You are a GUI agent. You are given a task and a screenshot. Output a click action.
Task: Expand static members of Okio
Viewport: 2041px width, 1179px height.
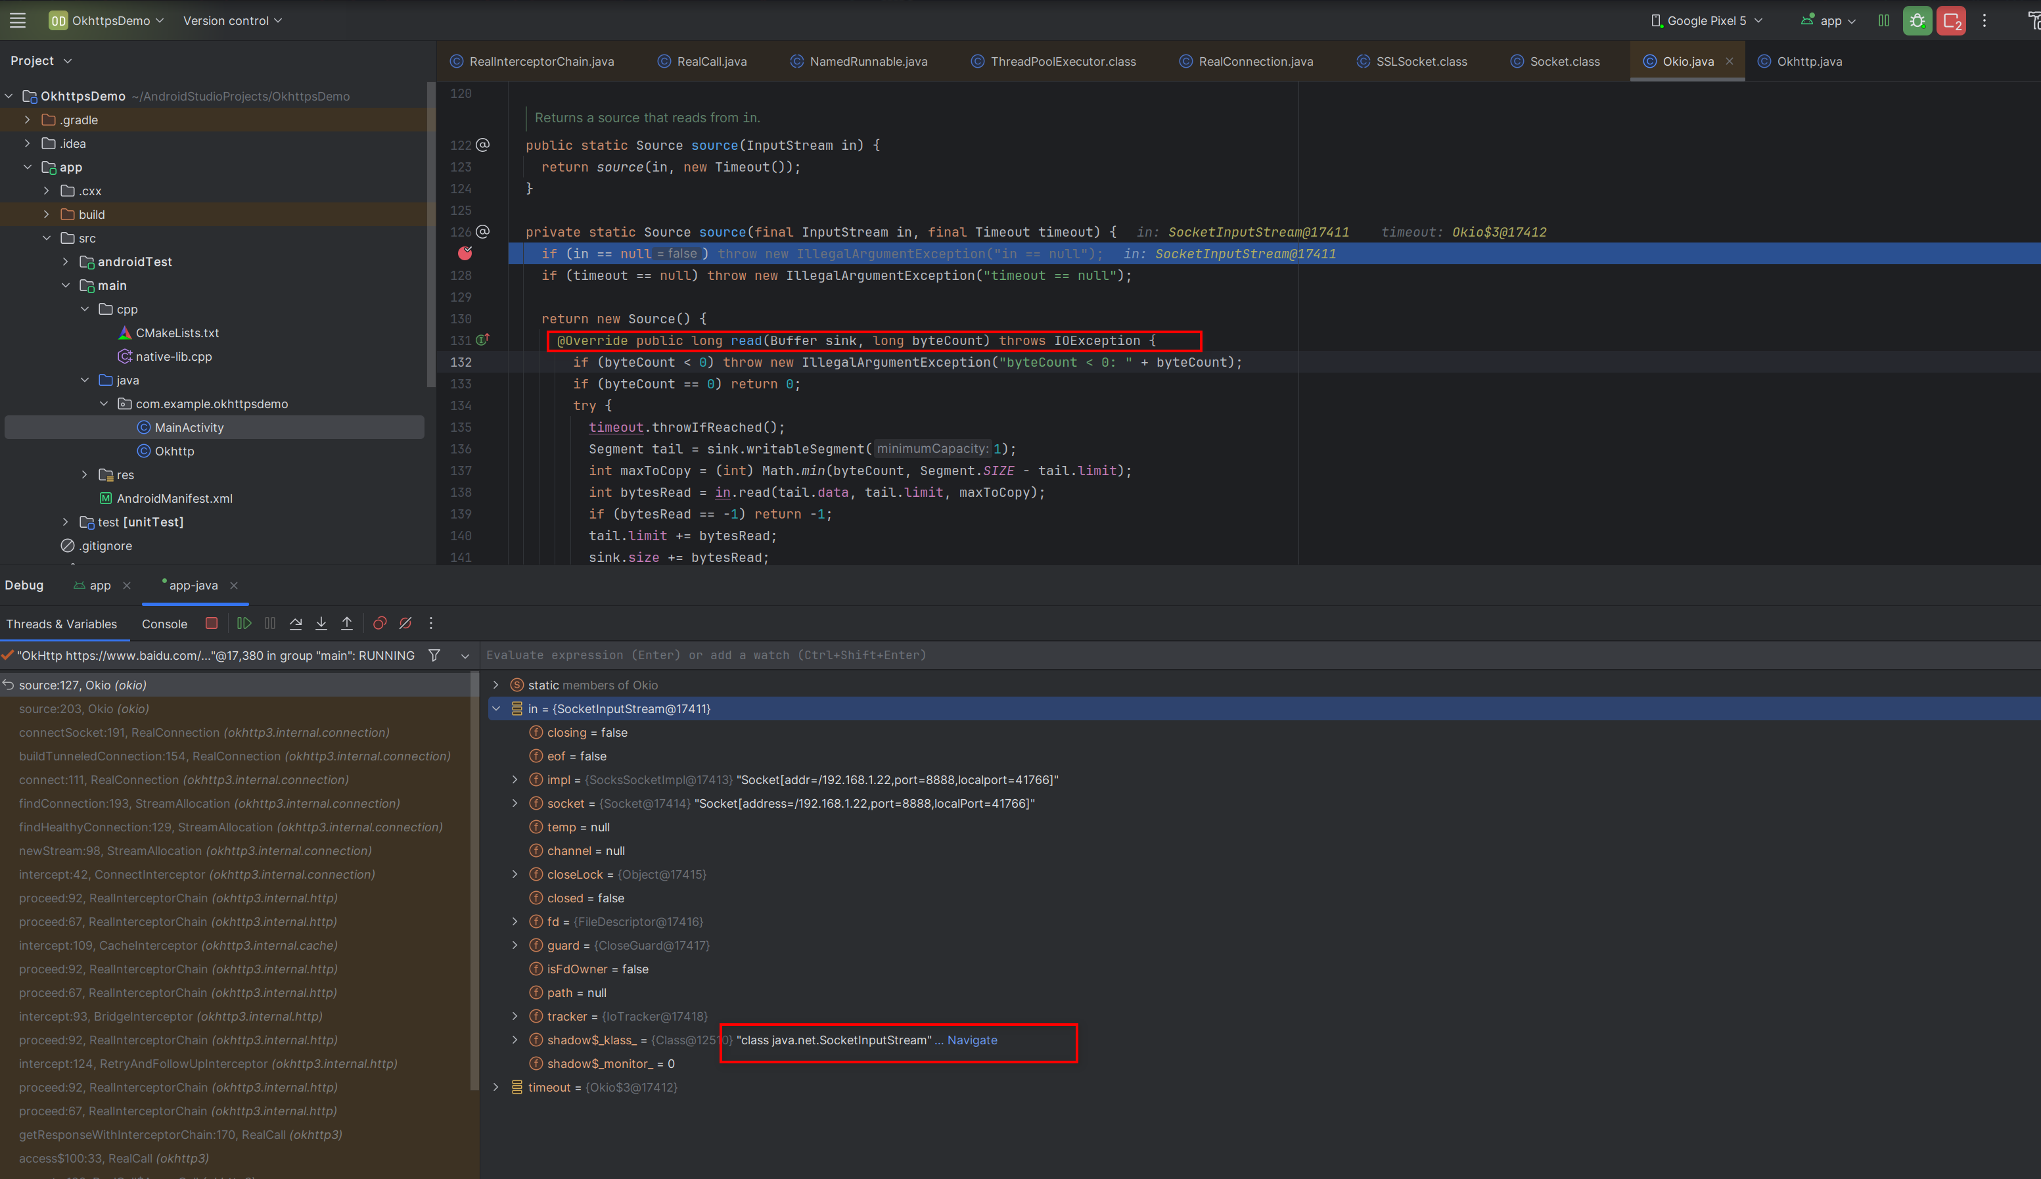(496, 685)
